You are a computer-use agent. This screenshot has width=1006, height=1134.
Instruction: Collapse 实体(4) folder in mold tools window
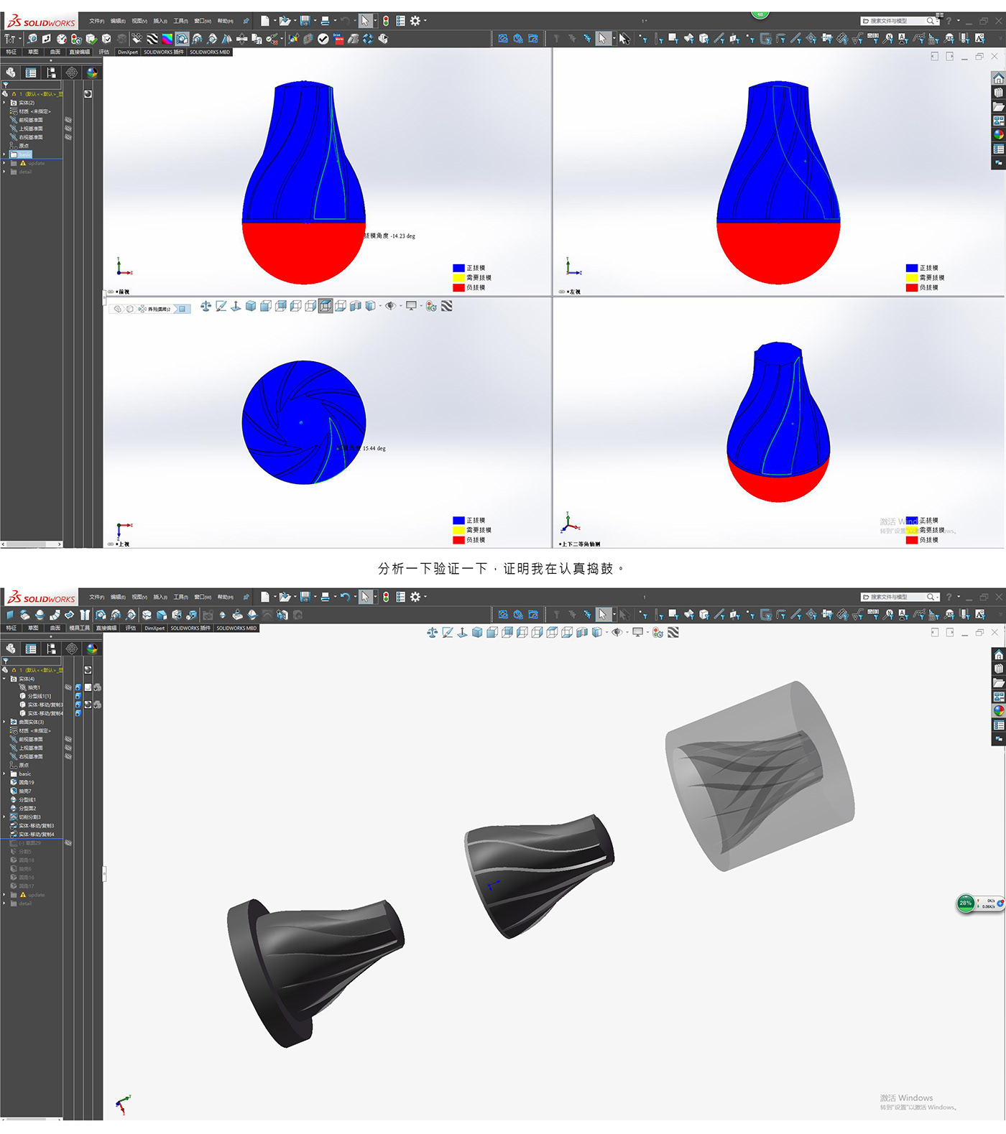[x=4, y=679]
